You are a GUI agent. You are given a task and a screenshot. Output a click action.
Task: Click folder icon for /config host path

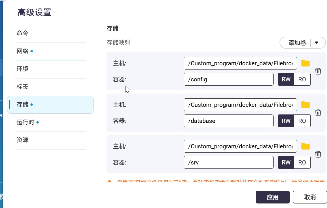point(305,63)
